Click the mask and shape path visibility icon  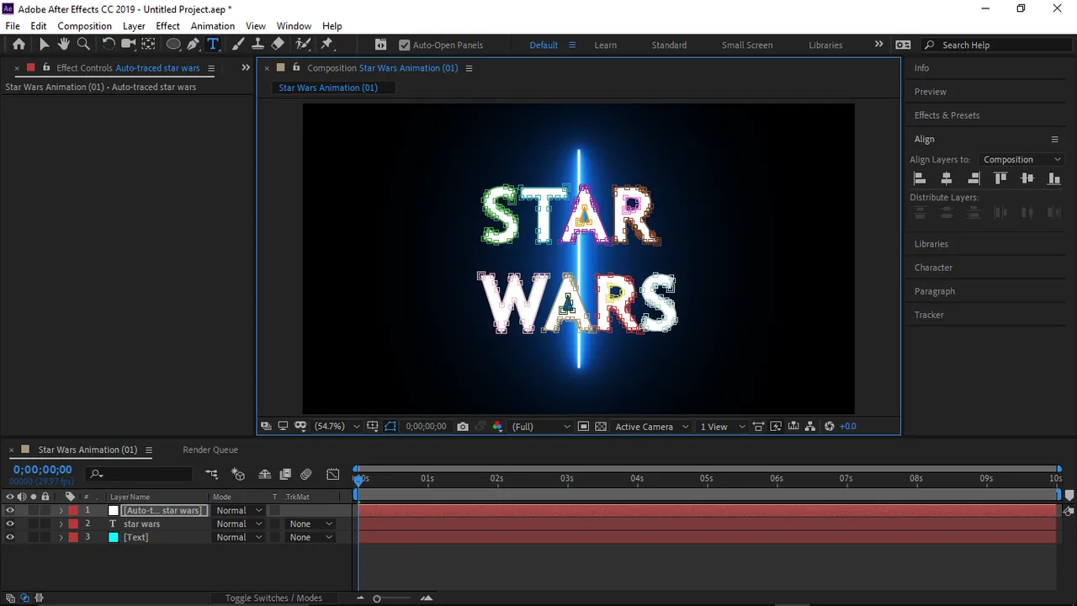pyautogui.click(x=390, y=427)
